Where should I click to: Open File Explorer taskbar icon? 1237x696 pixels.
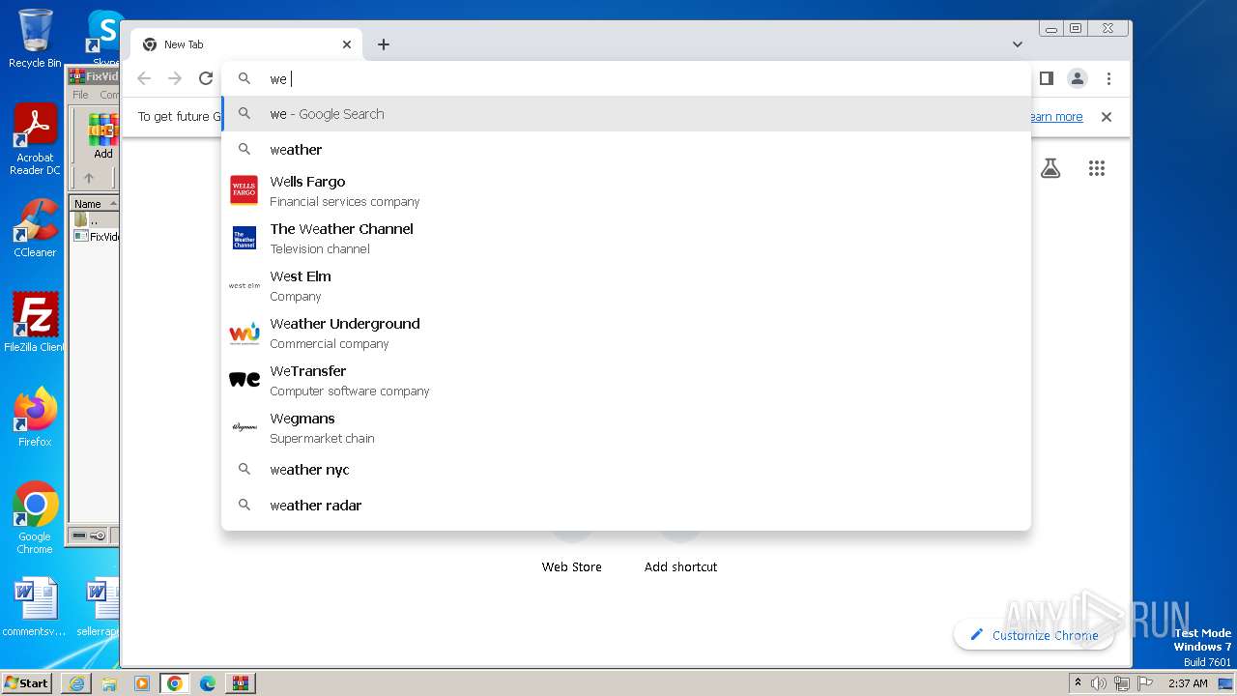click(109, 683)
